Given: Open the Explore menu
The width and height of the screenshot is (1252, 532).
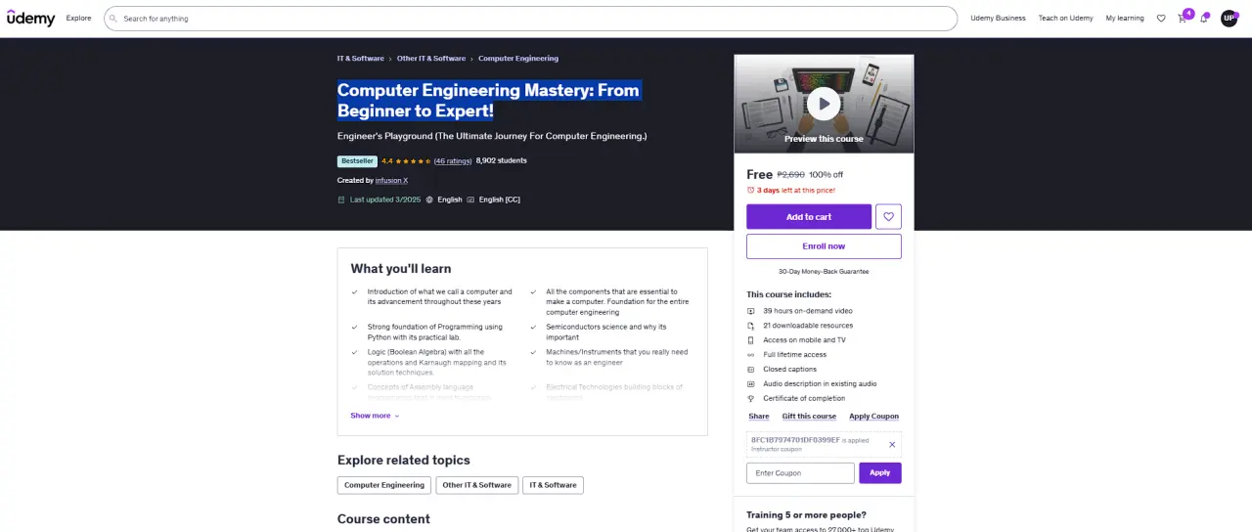Looking at the screenshot, I should (x=78, y=19).
